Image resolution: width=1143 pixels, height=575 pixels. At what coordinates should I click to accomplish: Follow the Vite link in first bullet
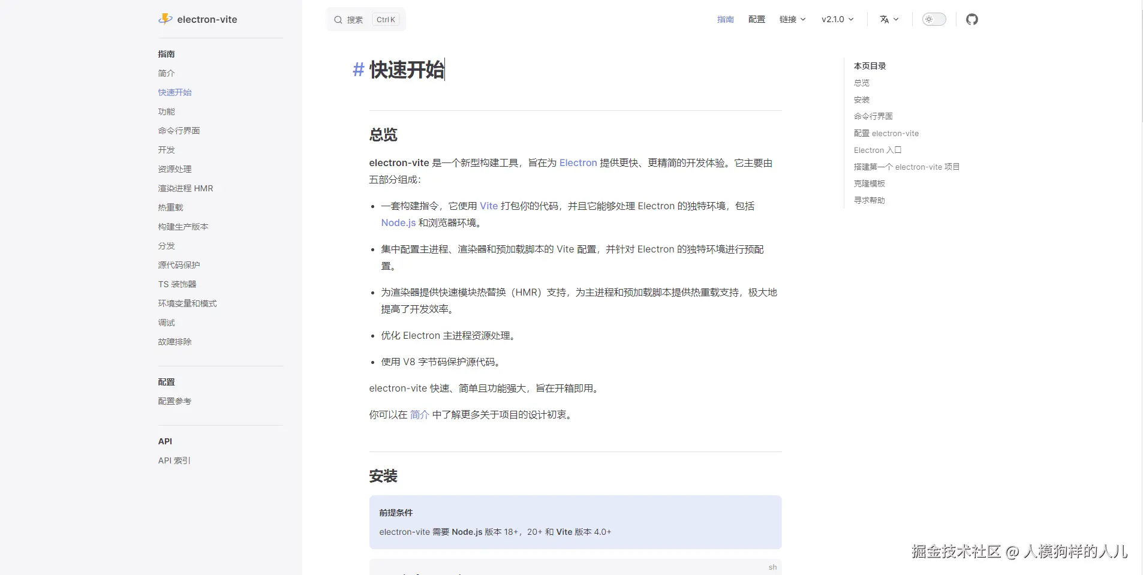tap(489, 206)
